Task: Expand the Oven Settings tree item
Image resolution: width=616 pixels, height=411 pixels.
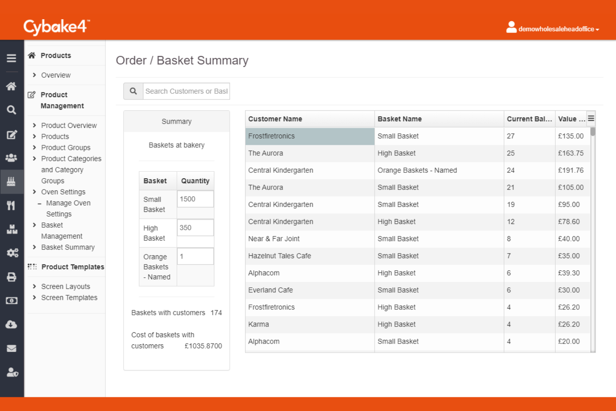Action: point(63,192)
